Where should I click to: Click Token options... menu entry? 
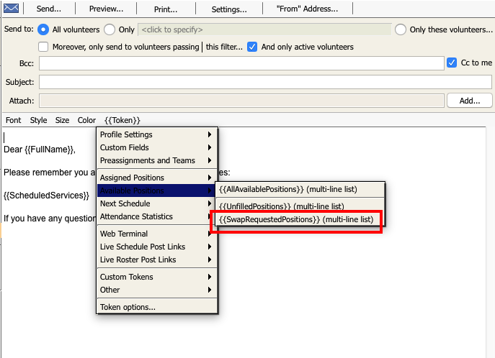coord(128,307)
